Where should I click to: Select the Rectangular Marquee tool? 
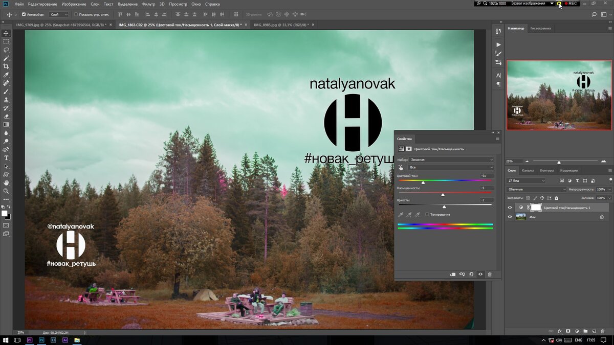(x=6, y=41)
